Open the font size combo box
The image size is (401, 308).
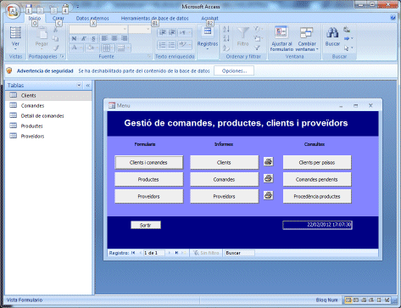140,29
